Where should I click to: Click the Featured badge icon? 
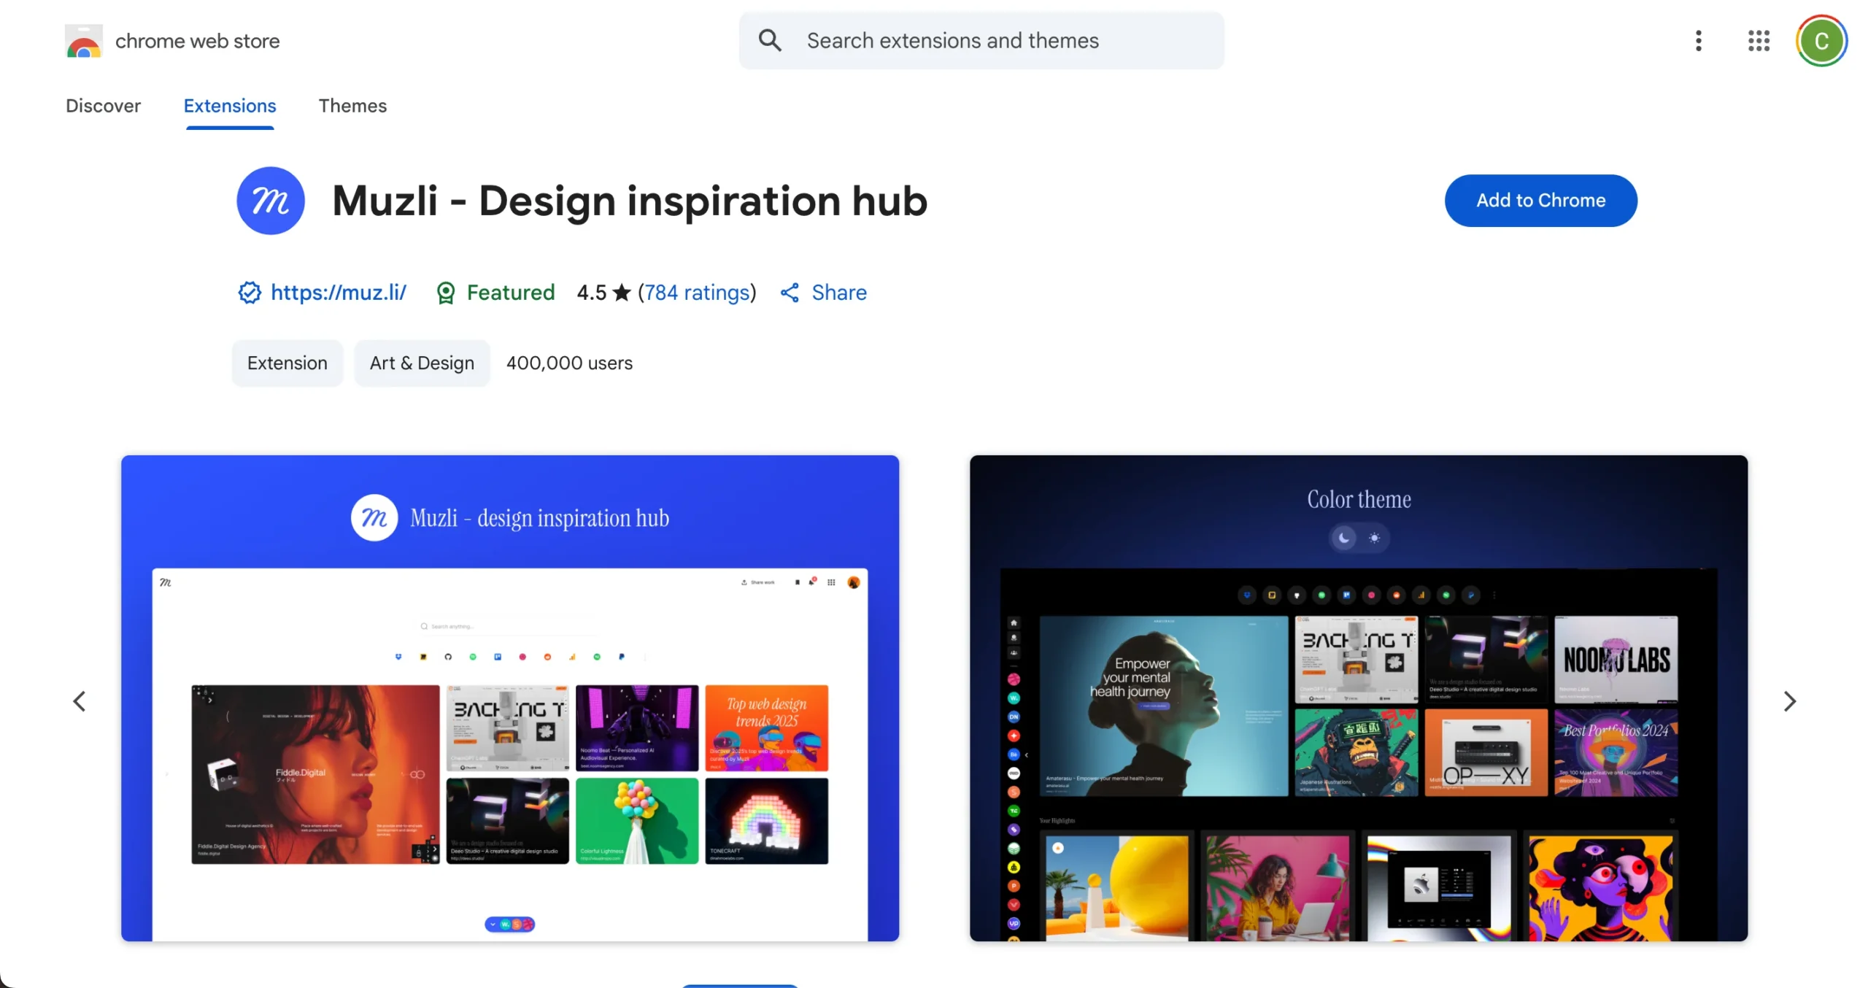(x=445, y=293)
